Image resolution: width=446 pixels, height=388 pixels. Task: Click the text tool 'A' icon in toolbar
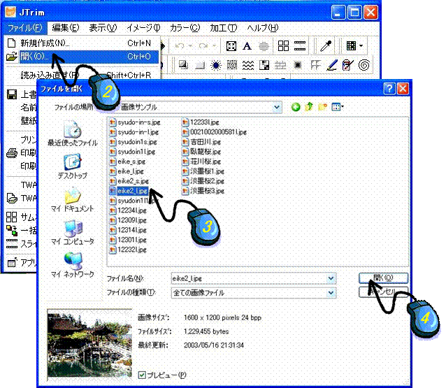point(247,45)
